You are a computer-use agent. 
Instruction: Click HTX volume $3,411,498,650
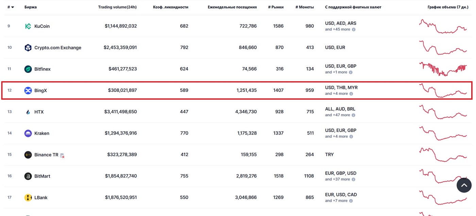(x=121, y=112)
